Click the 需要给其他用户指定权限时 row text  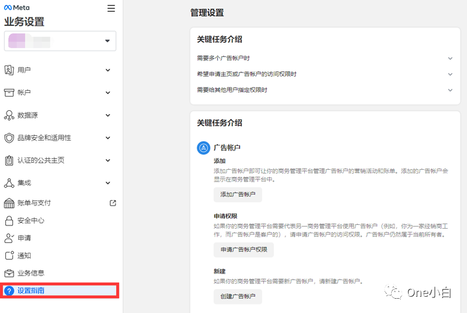point(232,90)
